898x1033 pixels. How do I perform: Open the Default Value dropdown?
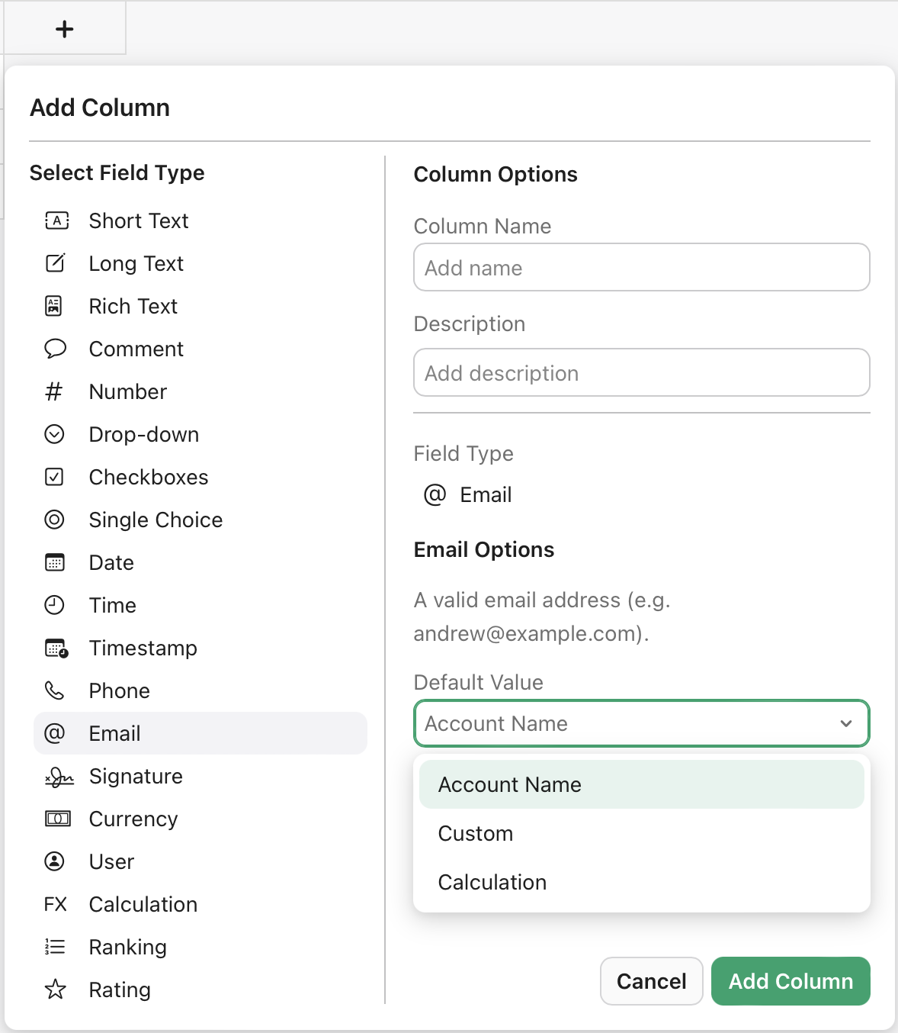[x=641, y=723]
